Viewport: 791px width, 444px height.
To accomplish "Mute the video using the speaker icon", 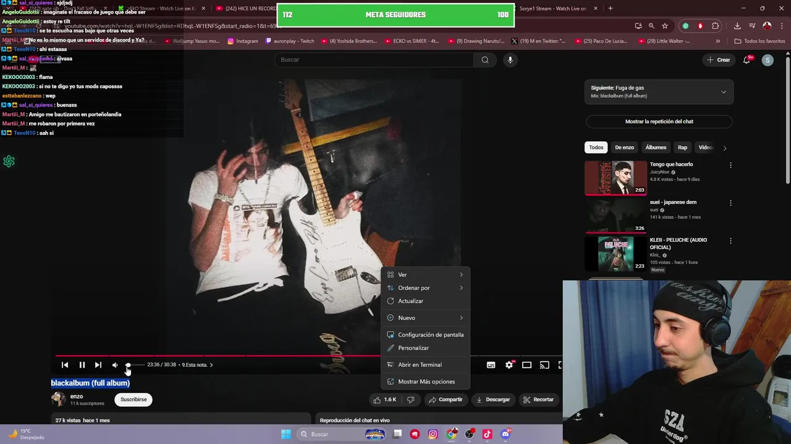I will 115,365.
